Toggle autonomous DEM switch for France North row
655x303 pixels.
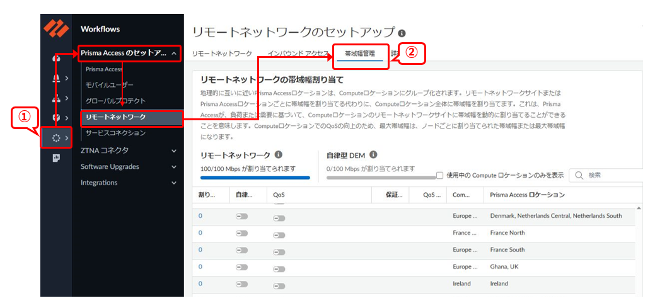coord(241,233)
